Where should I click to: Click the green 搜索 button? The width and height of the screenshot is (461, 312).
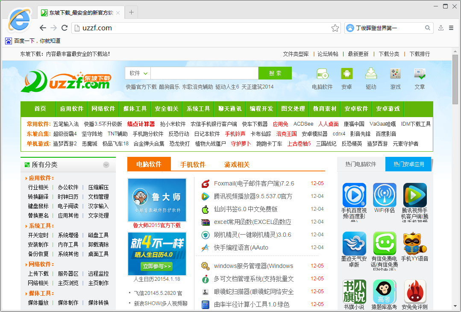coord(275,73)
